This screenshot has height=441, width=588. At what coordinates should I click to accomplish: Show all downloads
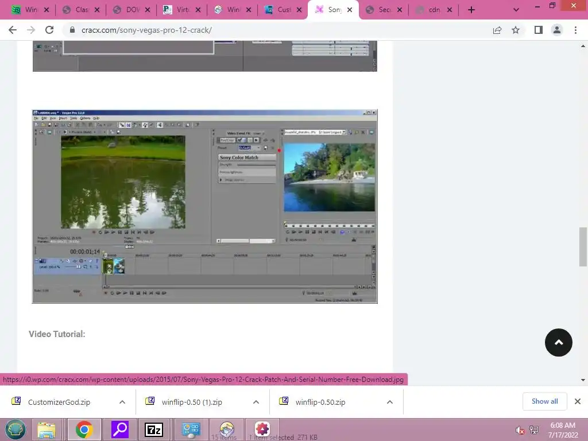click(544, 401)
